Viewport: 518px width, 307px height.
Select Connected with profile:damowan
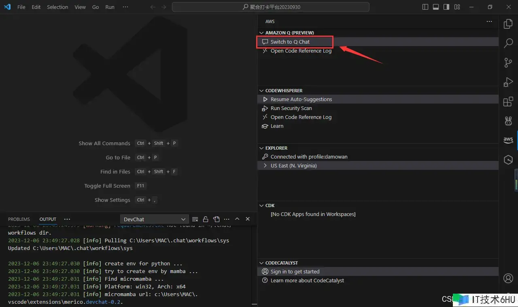pyautogui.click(x=378, y=157)
